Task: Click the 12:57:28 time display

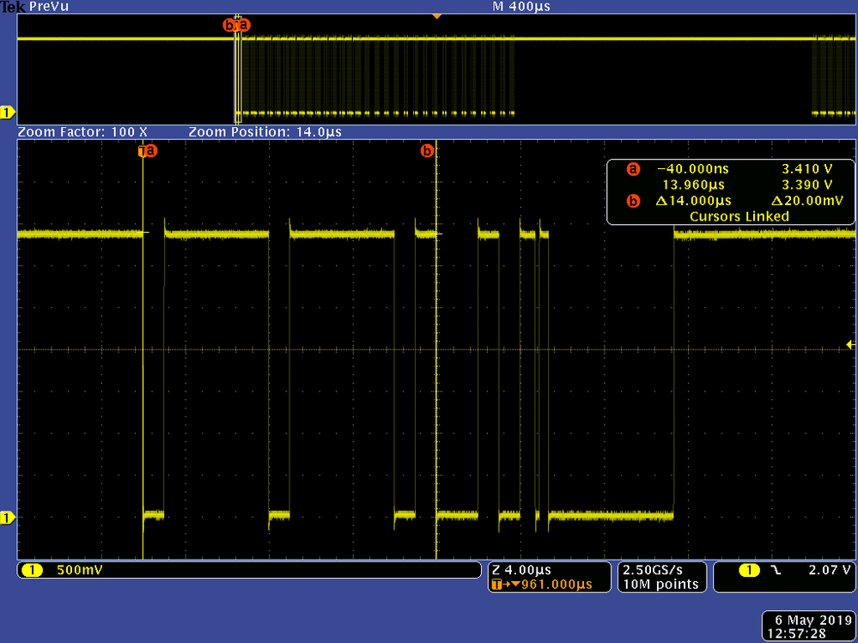Action: tap(796, 634)
